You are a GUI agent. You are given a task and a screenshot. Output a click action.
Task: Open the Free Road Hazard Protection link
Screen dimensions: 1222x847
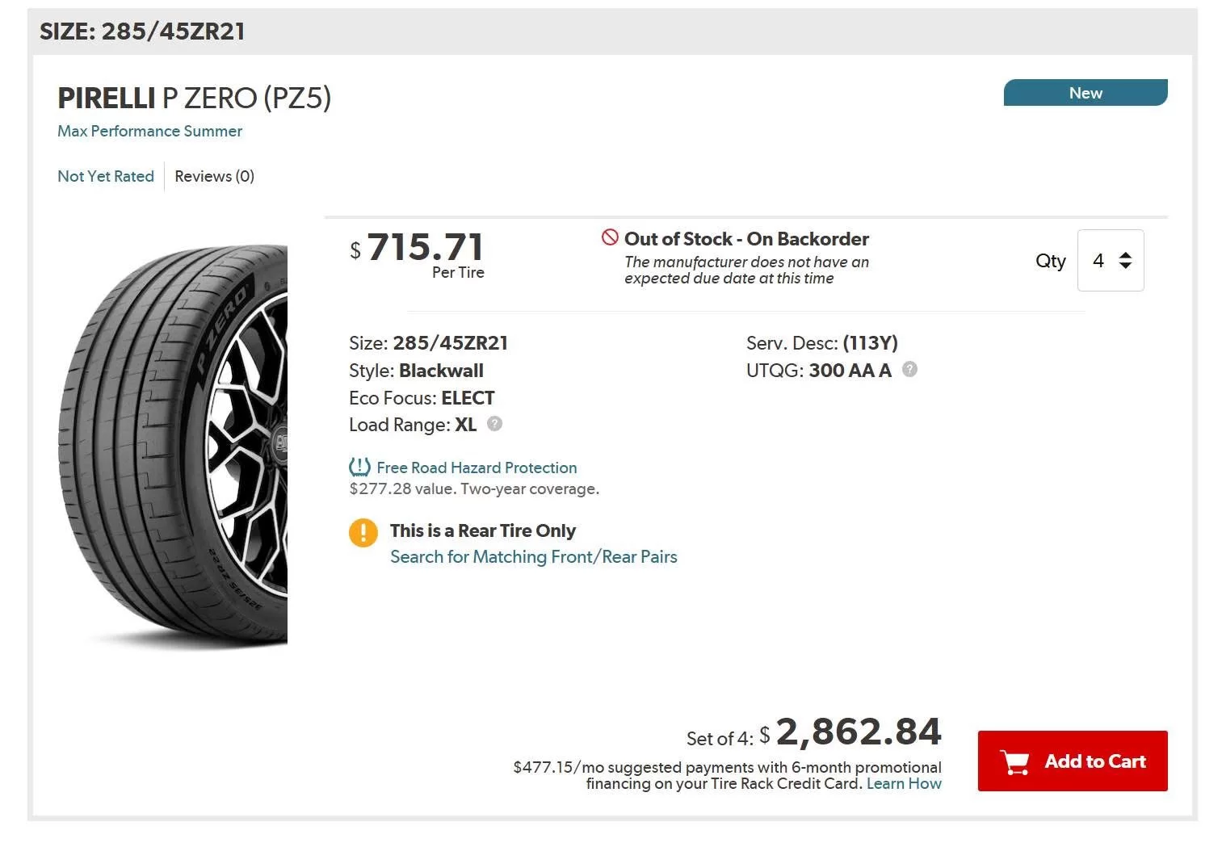(477, 468)
